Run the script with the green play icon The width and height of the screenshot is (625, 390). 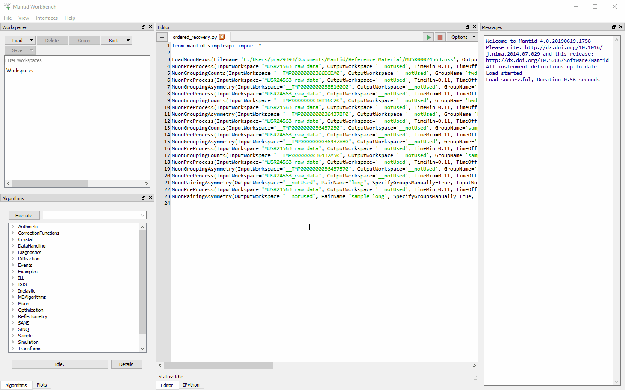tap(428, 37)
